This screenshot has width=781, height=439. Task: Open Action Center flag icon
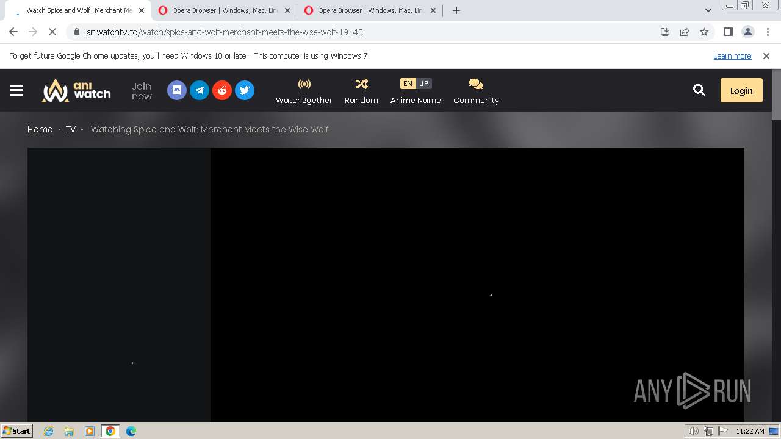723,431
